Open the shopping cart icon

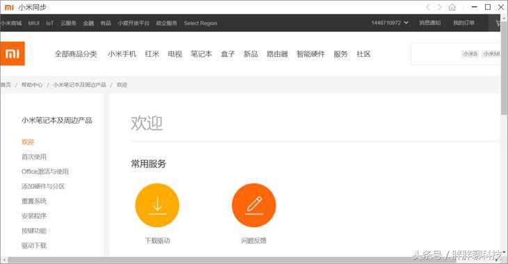click(499, 23)
